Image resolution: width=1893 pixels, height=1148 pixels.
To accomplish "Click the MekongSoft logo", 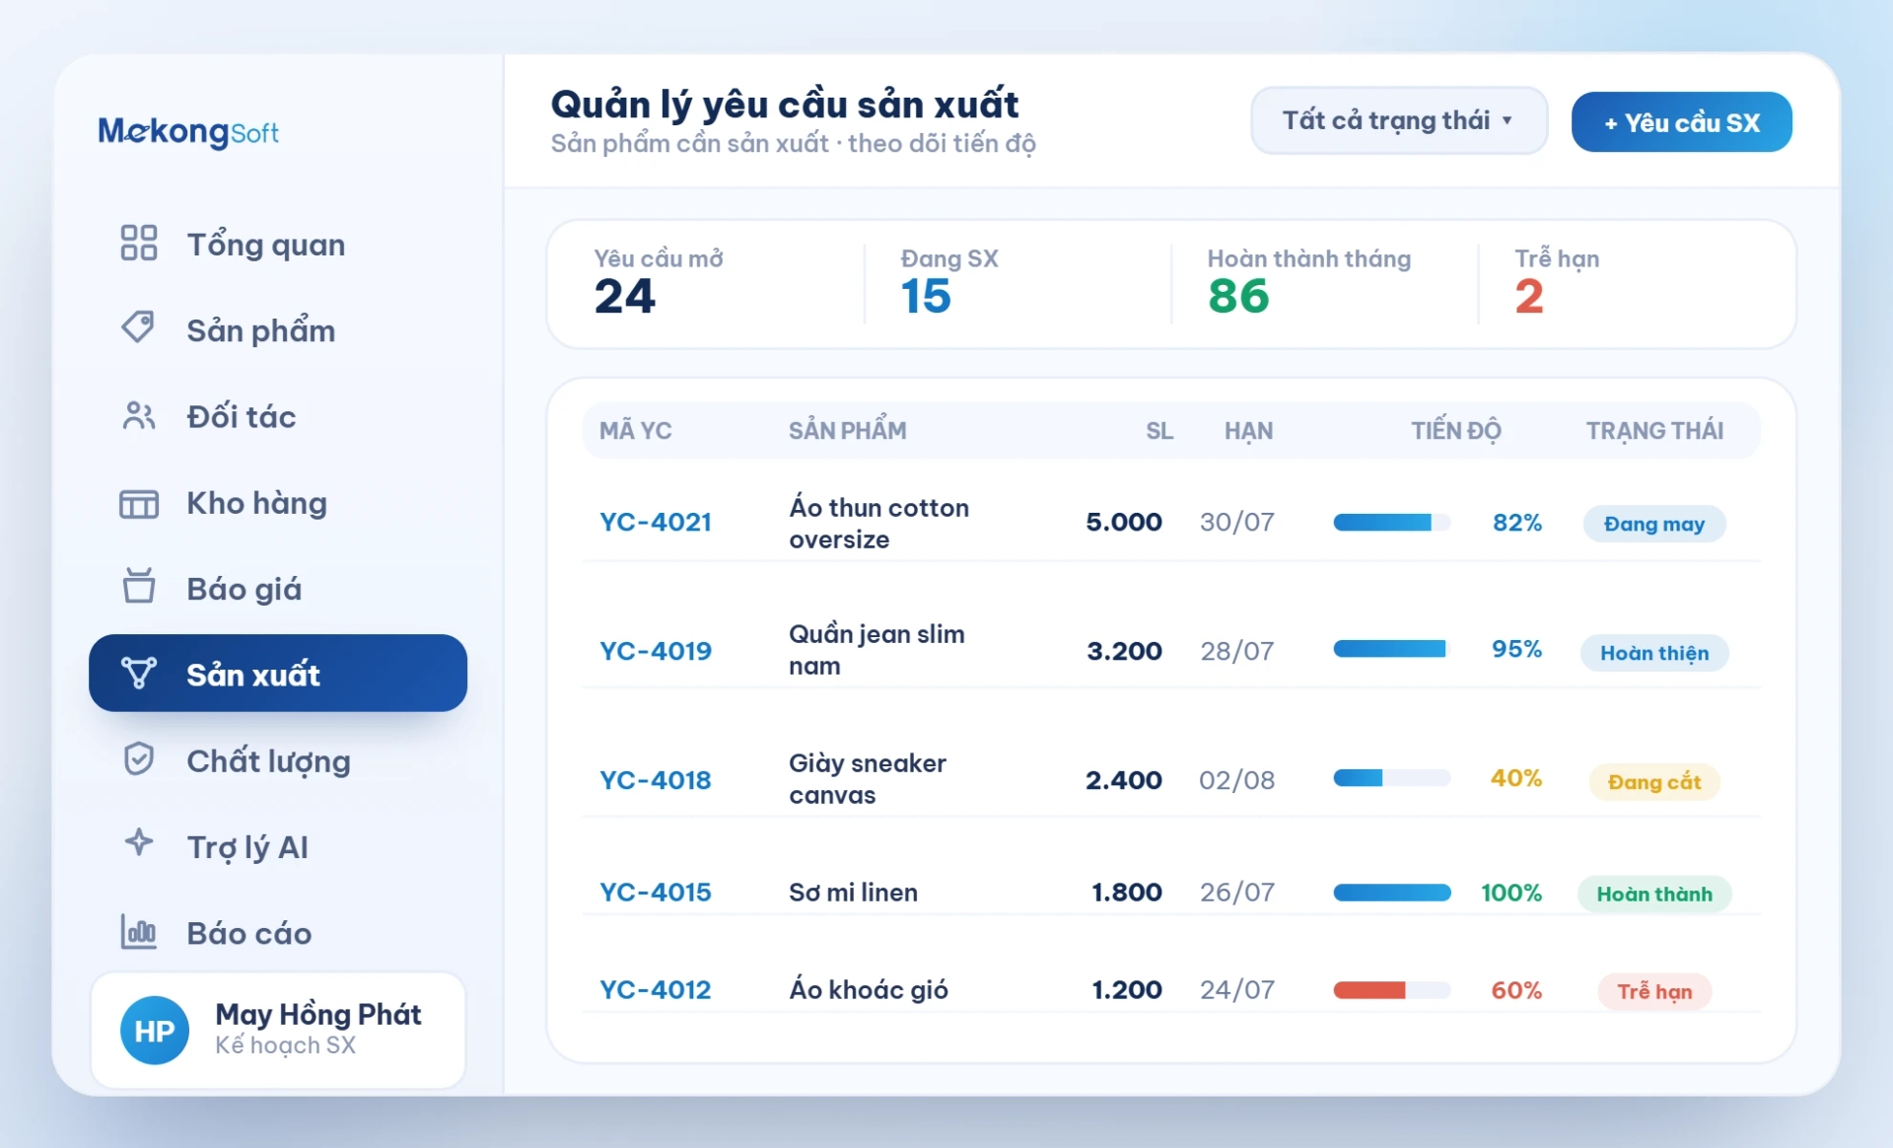I will [188, 131].
